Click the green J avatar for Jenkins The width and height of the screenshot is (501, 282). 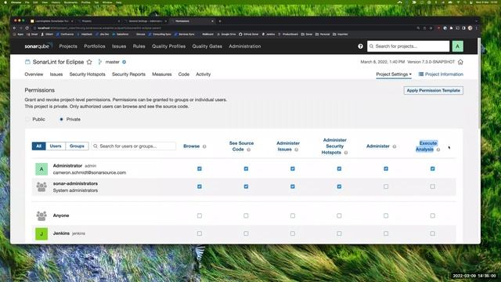[41, 233]
